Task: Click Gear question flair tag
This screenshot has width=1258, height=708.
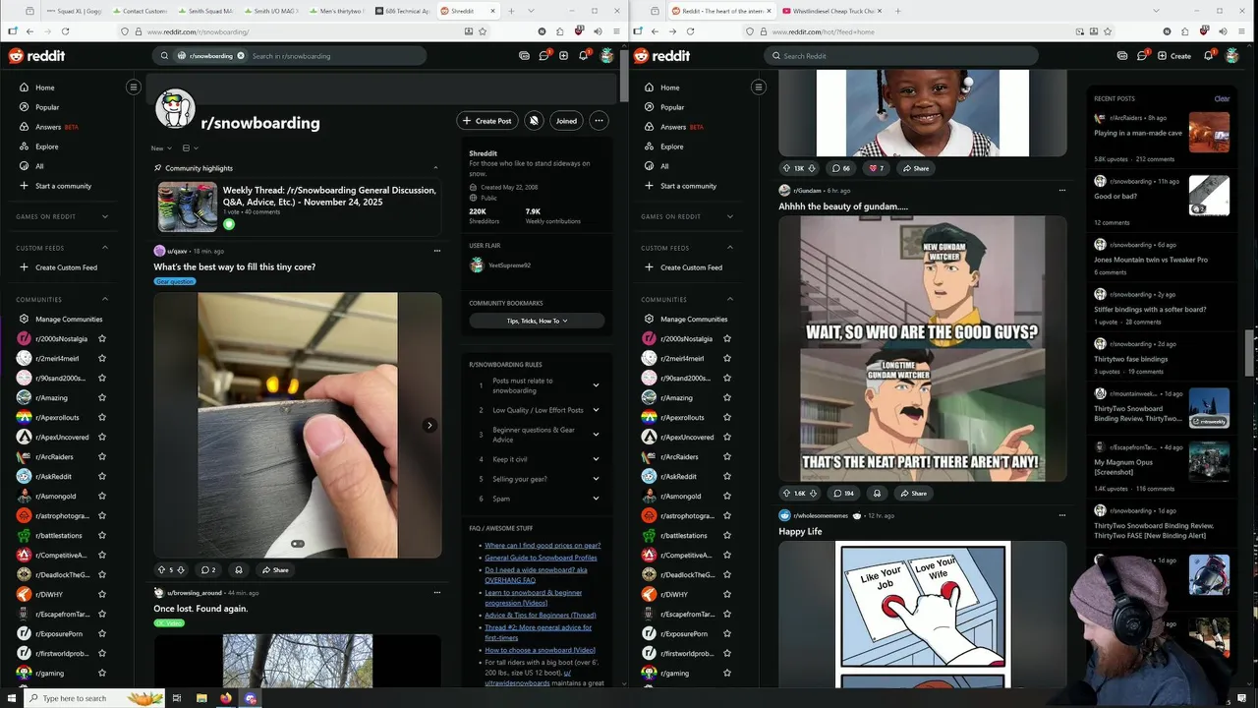Action: [x=175, y=281]
